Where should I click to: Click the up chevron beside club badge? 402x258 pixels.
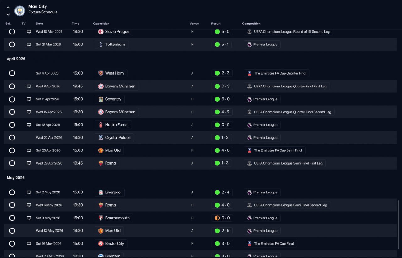point(8,8)
